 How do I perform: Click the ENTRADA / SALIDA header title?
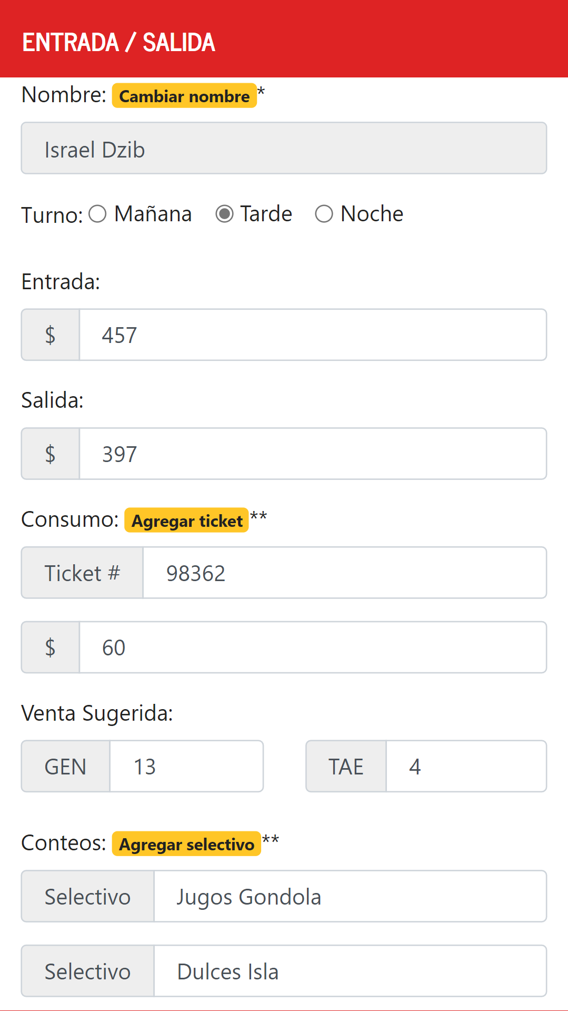119,43
